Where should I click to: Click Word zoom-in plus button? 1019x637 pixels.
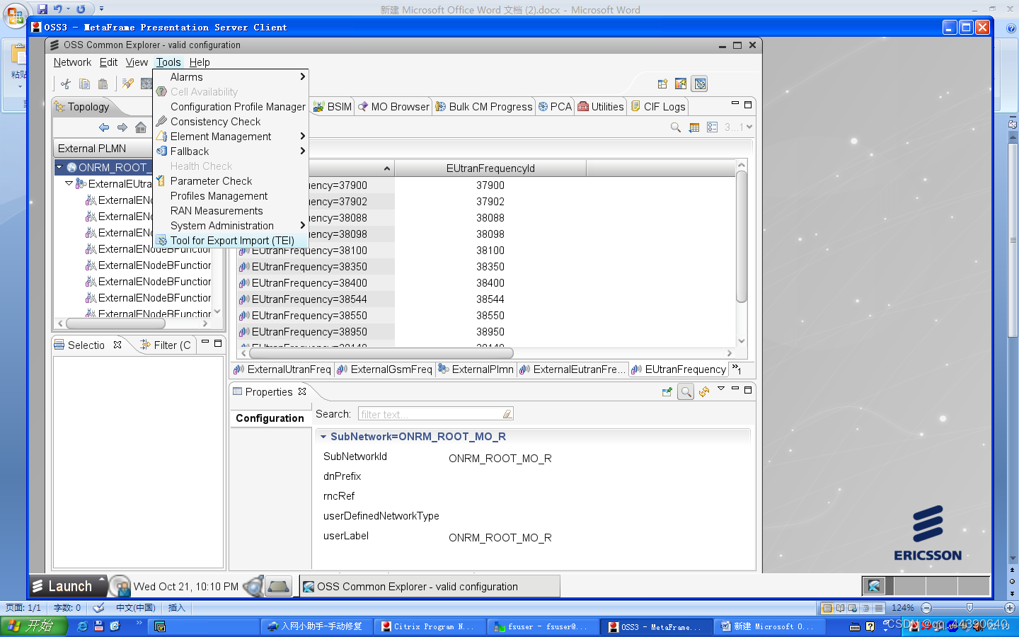pyautogui.click(x=1010, y=607)
